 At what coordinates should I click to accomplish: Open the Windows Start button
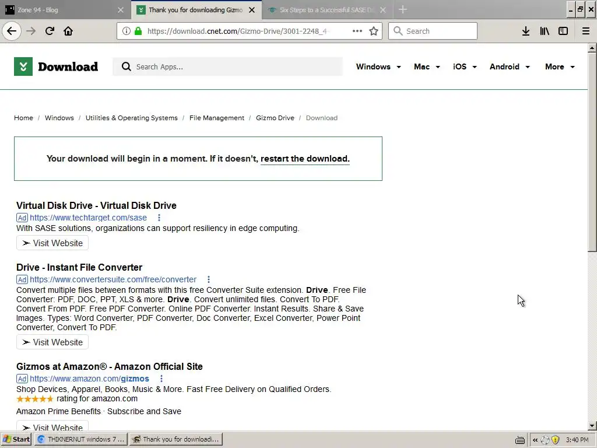[17, 439]
